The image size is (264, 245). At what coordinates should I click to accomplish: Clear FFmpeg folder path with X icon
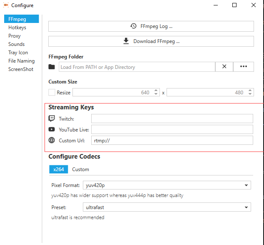tap(224, 67)
